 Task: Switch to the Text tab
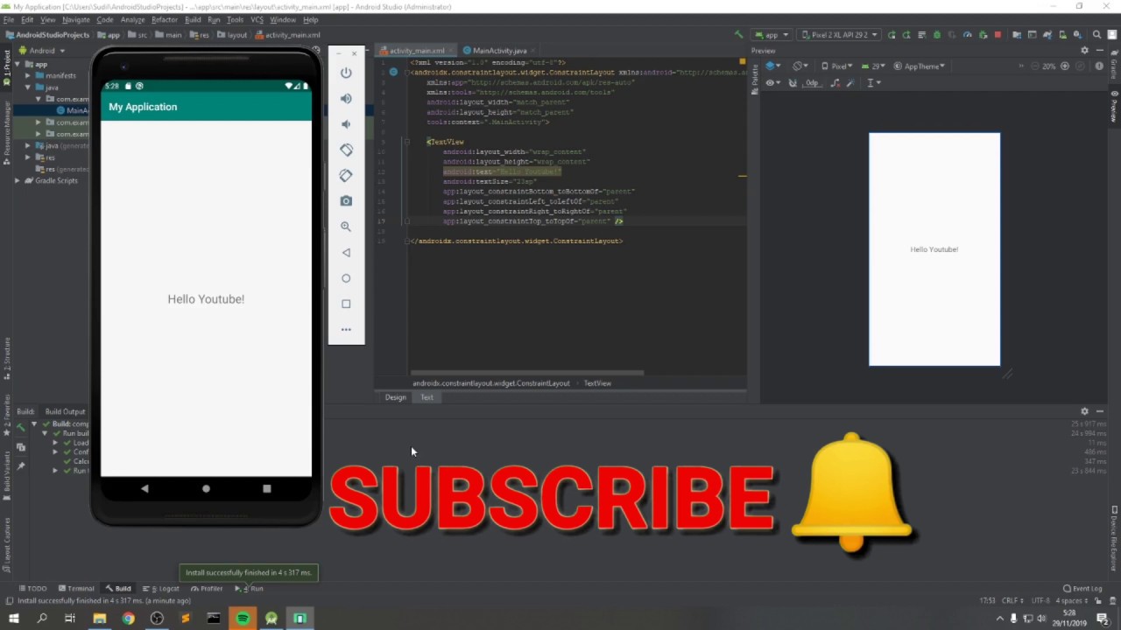[427, 397]
